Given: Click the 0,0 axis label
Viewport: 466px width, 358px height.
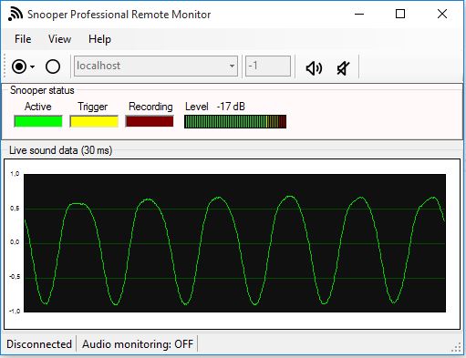Looking at the screenshot, I should (x=15, y=242).
